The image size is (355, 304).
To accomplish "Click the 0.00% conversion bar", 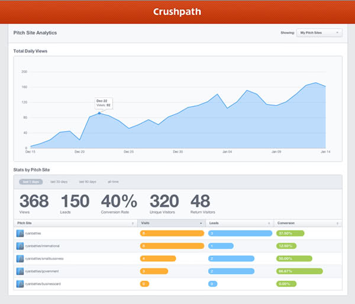I will pyautogui.click(x=286, y=284).
